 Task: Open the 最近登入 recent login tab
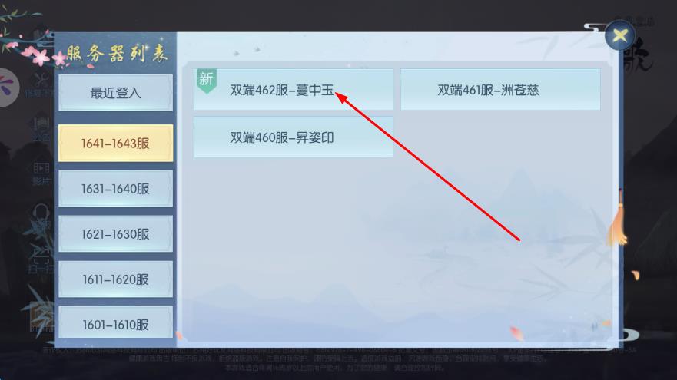(116, 93)
